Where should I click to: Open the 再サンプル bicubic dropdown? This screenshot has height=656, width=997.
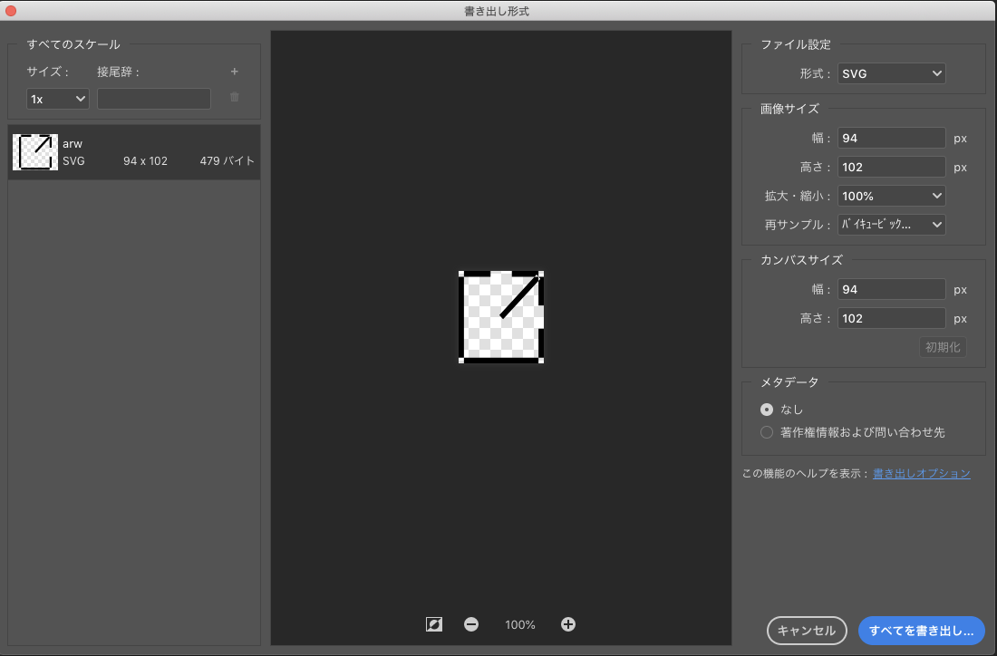point(891,224)
